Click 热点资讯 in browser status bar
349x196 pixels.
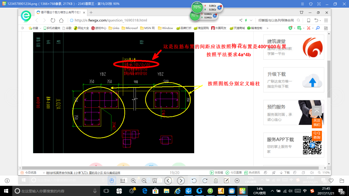coord(252,173)
